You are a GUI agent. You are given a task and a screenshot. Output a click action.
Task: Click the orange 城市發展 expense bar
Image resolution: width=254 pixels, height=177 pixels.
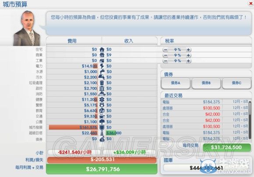tap(73, 127)
